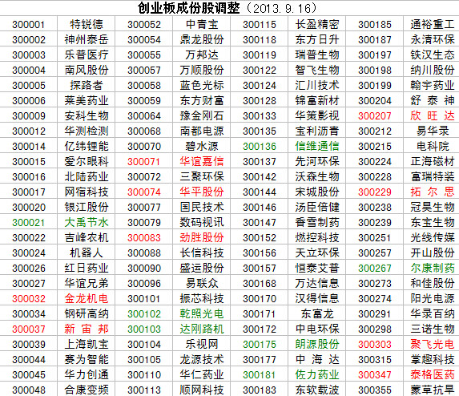Click the cell 碧水源

pyautogui.click(x=202, y=146)
